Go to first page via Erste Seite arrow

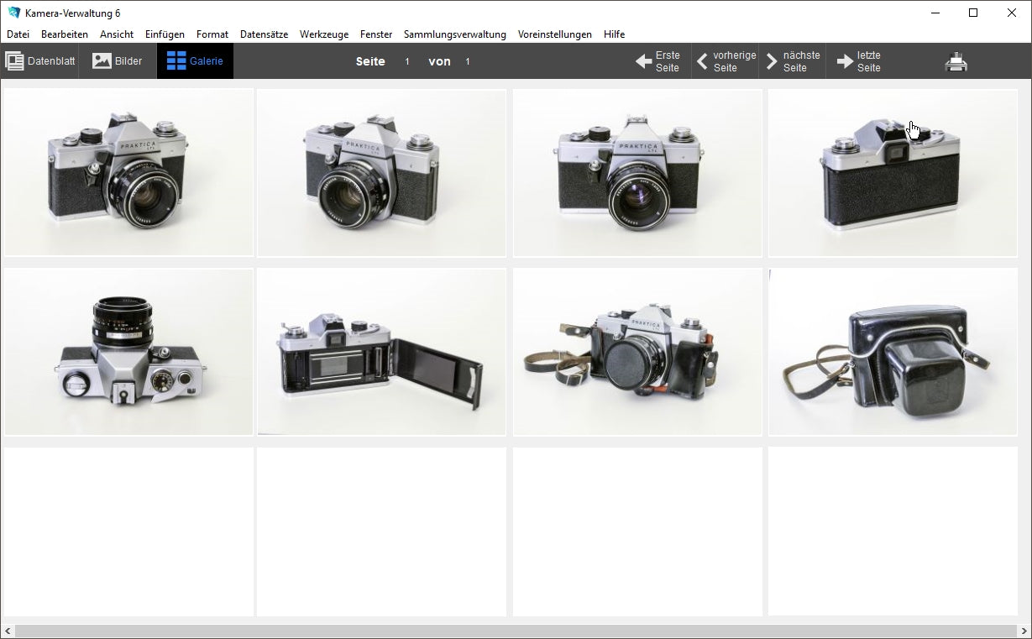coord(644,61)
